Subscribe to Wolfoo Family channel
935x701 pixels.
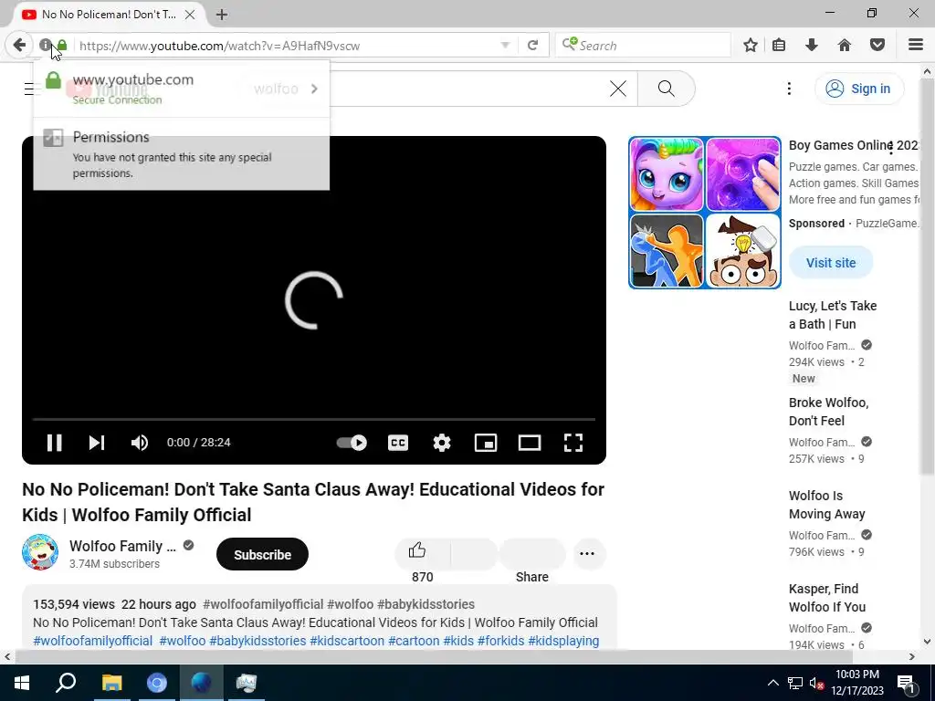[262, 554]
